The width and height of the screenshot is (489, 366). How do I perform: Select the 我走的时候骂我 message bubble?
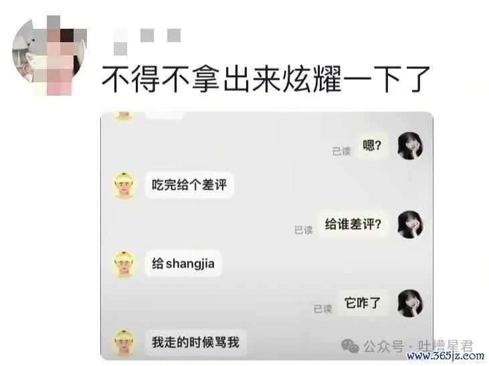(195, 343)
